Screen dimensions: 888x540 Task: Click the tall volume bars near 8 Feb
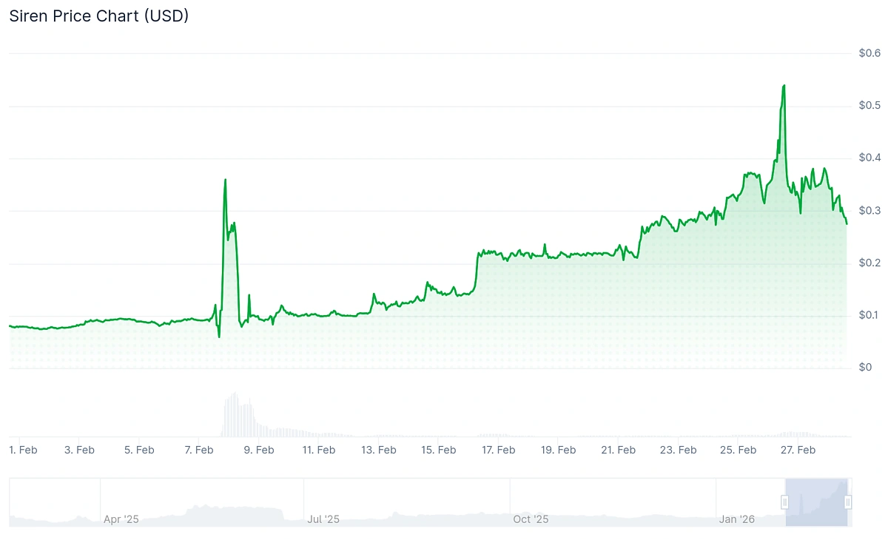tap(237, 414)
